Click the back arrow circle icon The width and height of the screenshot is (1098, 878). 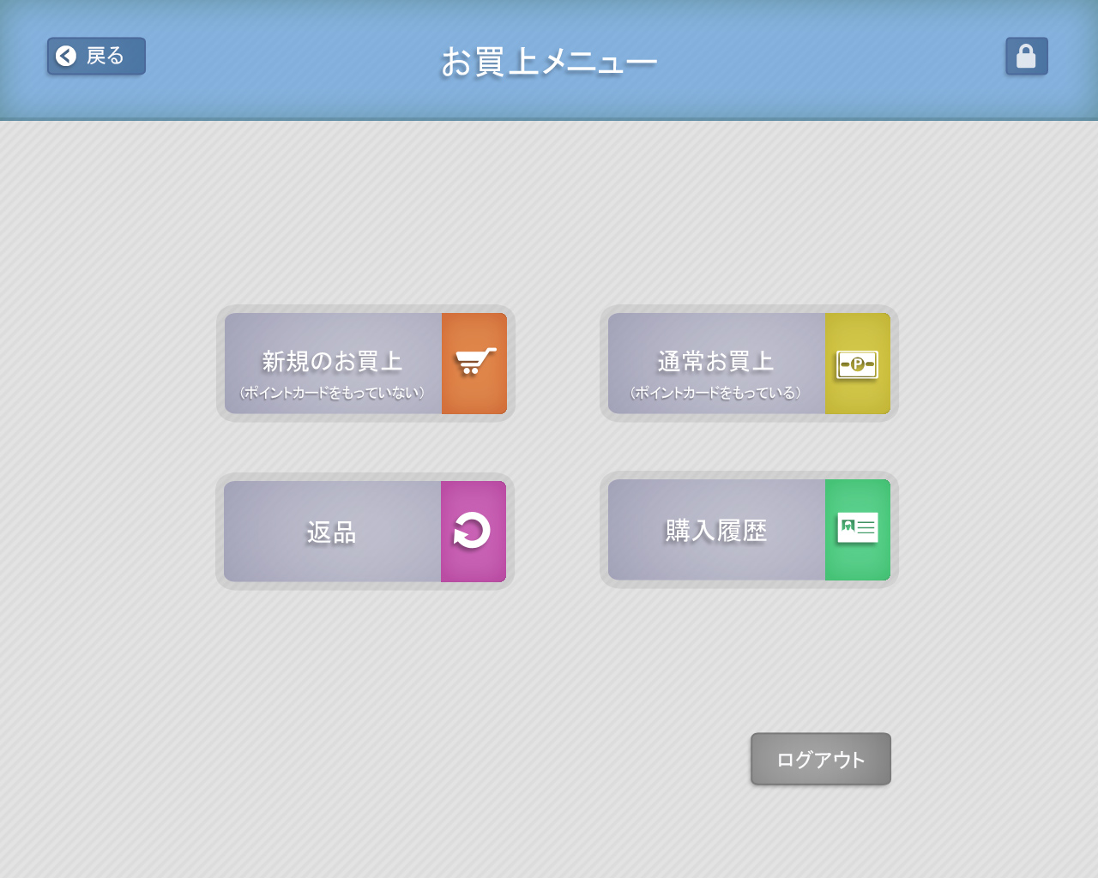tap(66, 56)
